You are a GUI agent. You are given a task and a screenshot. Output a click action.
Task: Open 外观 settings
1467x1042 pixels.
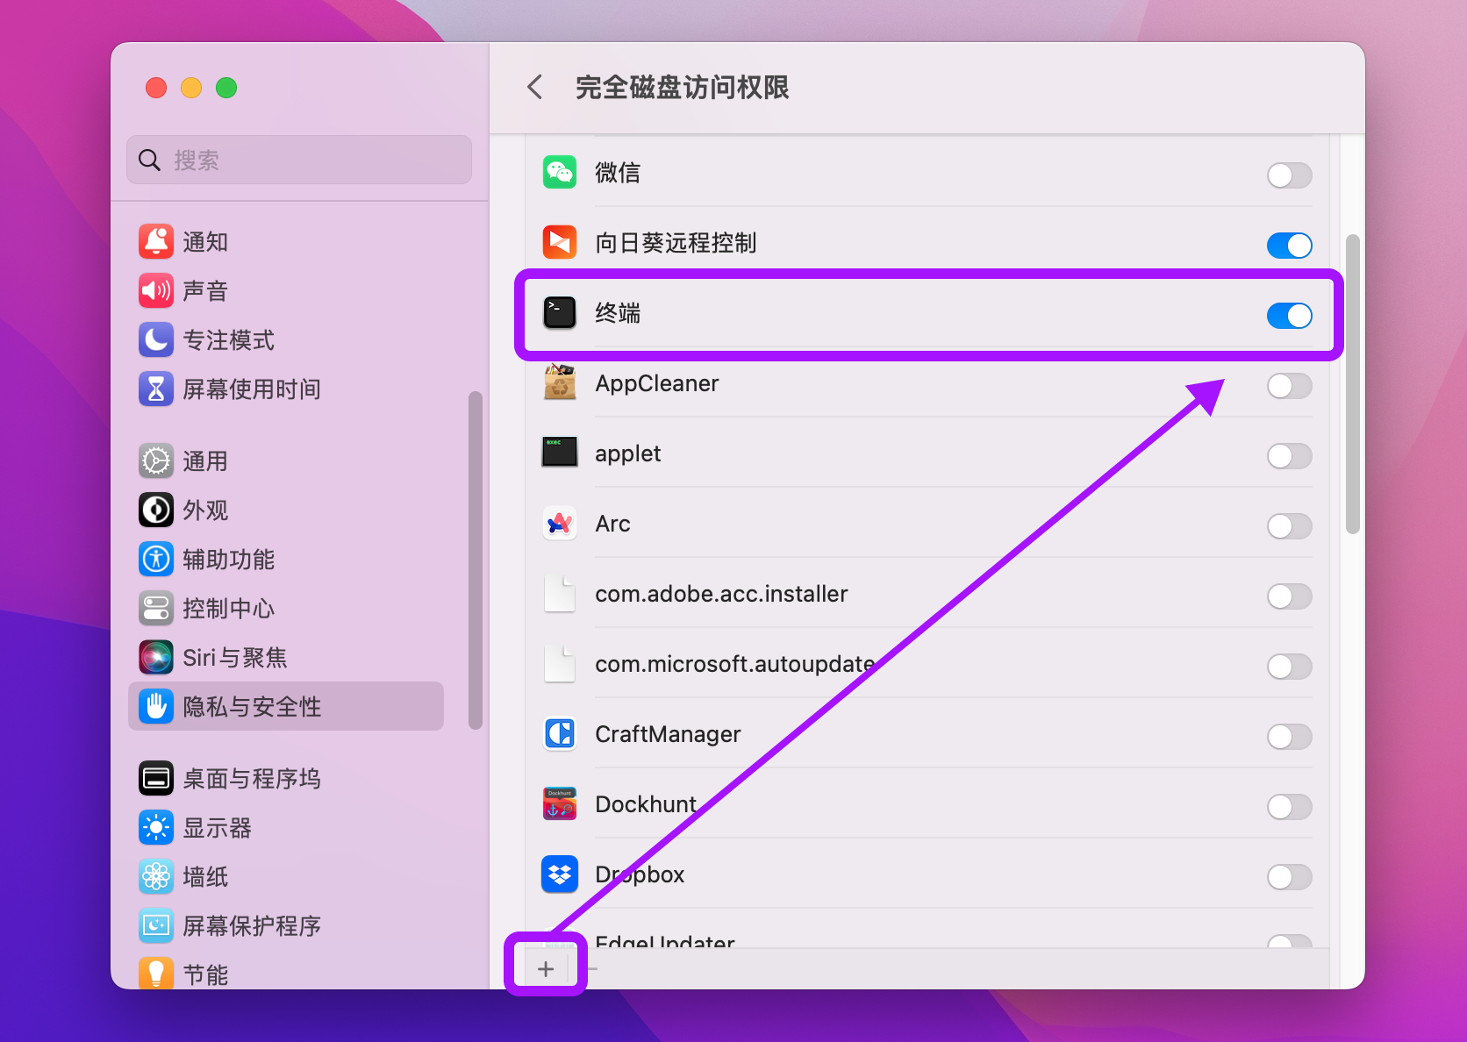[286, 510]
